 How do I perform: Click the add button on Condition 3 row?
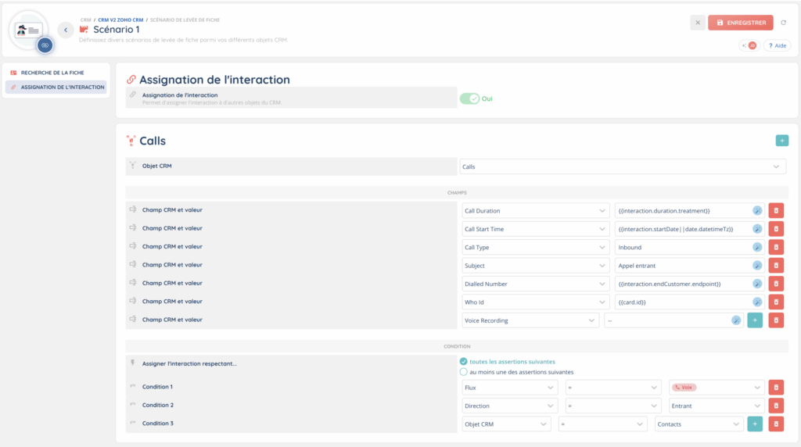click(755, 424)
